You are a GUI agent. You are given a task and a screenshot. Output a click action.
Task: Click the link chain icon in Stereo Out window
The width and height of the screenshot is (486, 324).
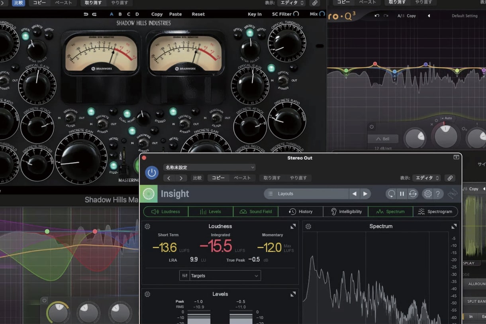pos(450,178)
